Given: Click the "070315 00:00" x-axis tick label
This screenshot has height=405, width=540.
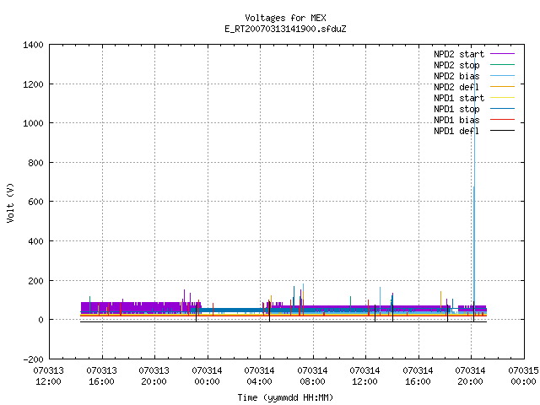Looking at the screenshot, I should [523, 376].
